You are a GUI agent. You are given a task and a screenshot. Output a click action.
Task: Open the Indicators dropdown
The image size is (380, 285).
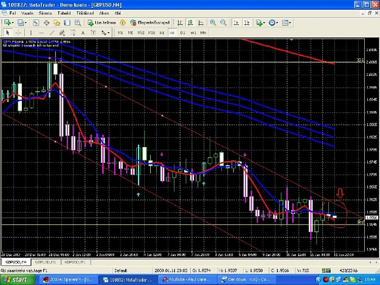(260, 22)
